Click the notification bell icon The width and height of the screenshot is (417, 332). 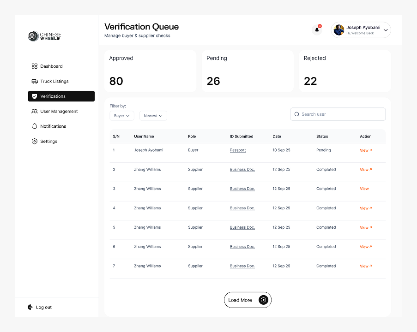click(317, 30)
